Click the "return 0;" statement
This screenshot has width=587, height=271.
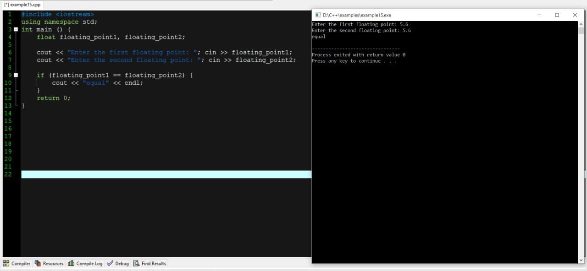click(x=54, y=98)
